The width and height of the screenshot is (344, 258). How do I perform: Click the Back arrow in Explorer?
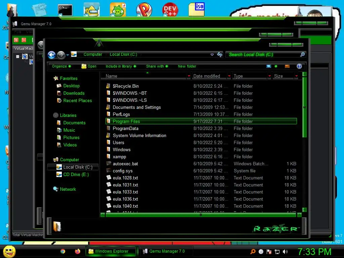pos(51,55)
